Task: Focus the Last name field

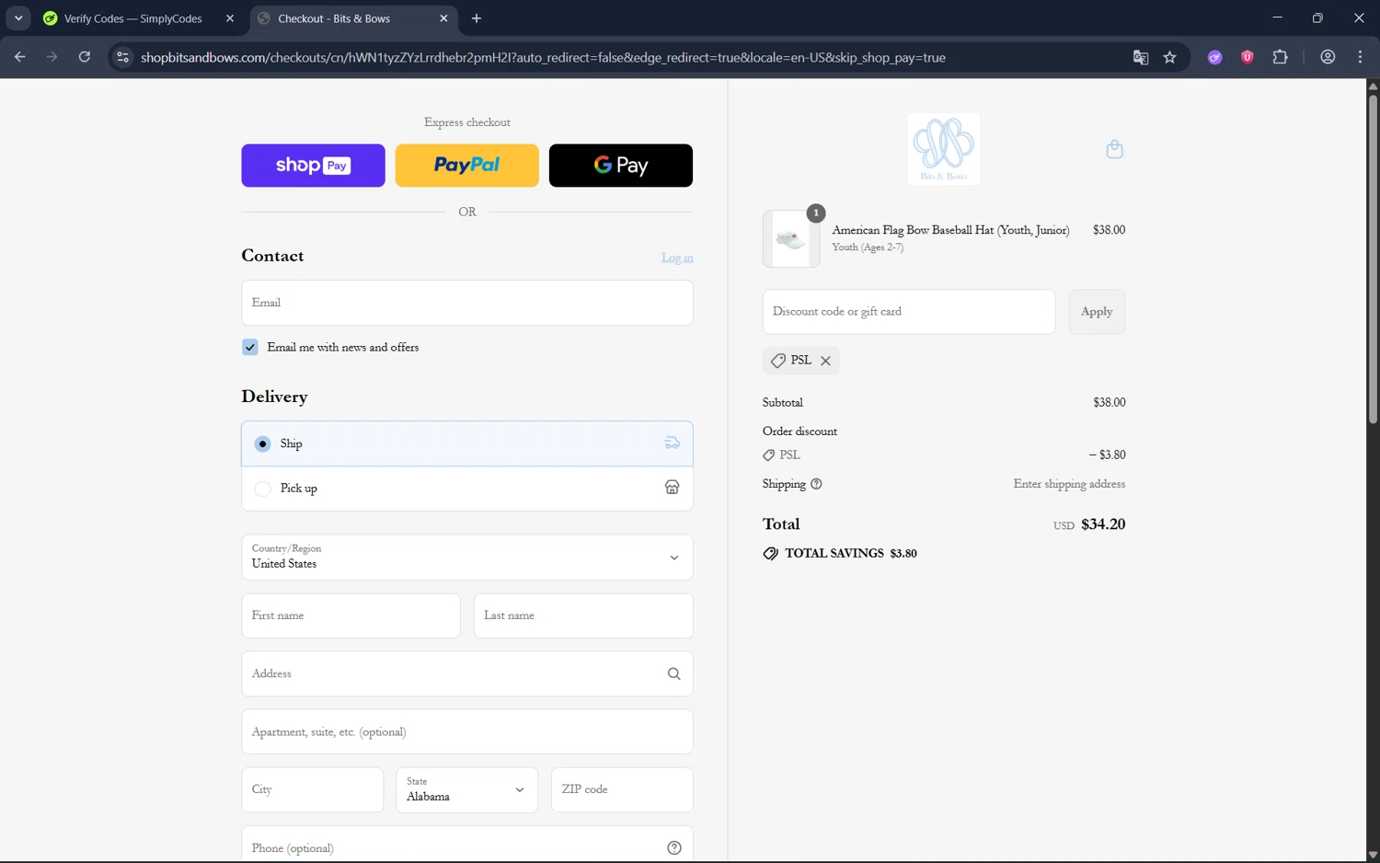Action: click(583, 616)
